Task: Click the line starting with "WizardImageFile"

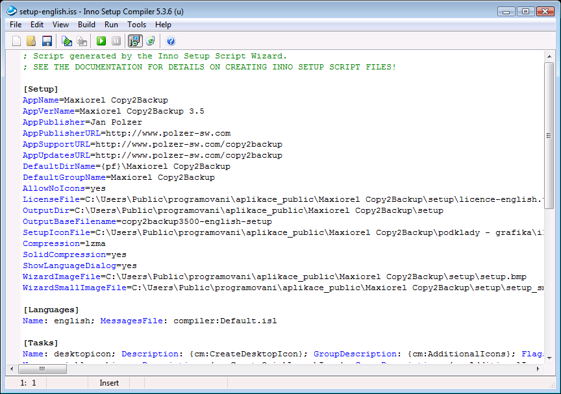Action: [275, 277]
